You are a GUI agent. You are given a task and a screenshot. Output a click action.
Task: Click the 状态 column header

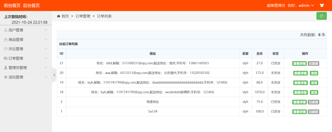[x=275, y=54]
